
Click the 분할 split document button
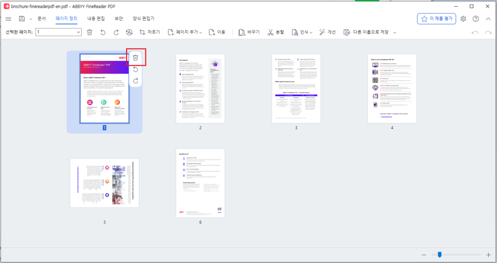point(276,32)
